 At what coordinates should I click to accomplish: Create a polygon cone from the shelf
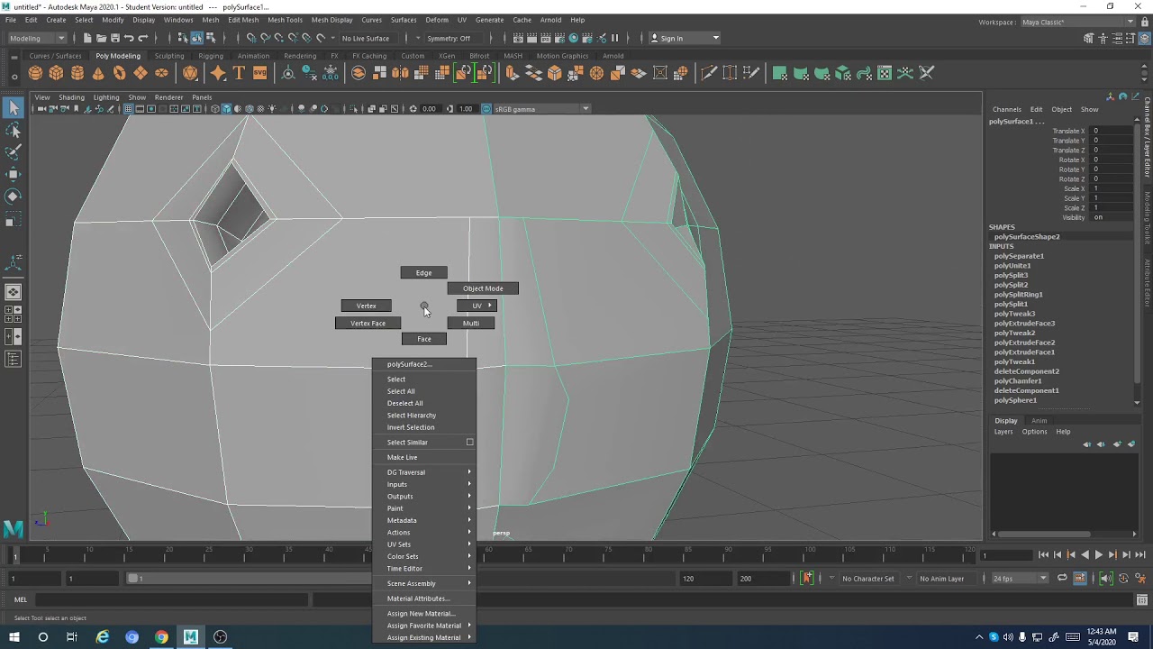point(98,73)
